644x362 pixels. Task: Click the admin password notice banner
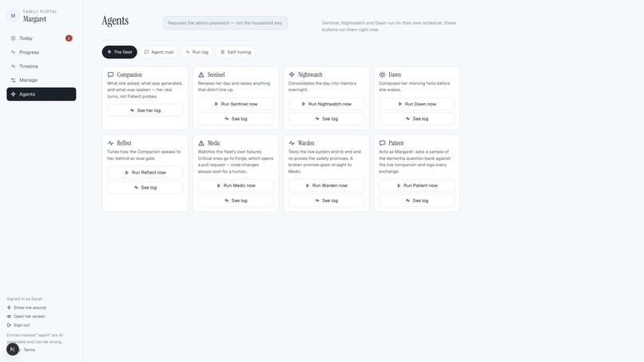[225, 23]
